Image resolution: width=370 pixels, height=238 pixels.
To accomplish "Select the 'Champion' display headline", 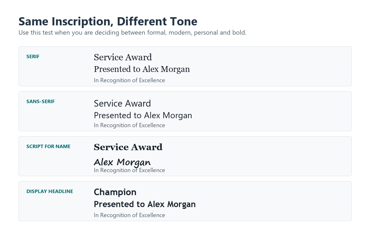I will click(x=115, y=192).
